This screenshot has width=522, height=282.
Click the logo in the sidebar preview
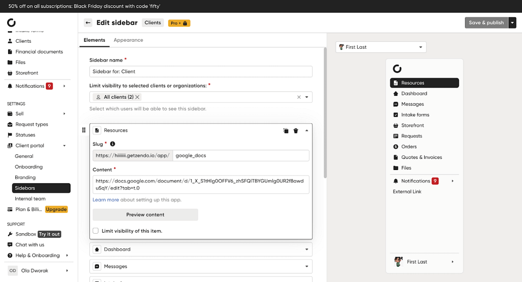click(x=397, y=69)
